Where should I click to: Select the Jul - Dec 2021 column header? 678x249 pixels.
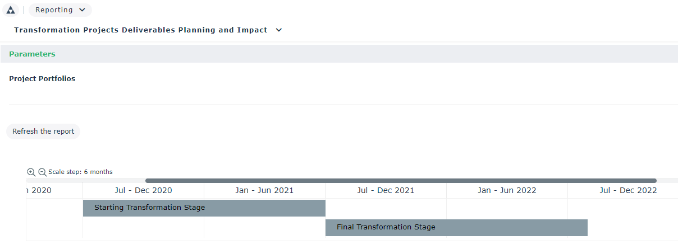[x=386, y=191]
